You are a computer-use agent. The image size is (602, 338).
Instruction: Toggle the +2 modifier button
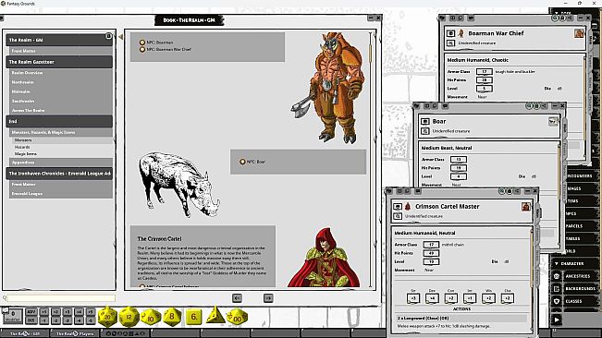click(x=55, y=312)
